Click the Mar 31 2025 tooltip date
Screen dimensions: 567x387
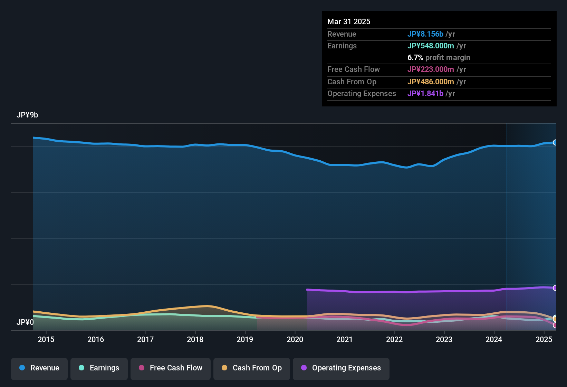(x=349, y=21)
